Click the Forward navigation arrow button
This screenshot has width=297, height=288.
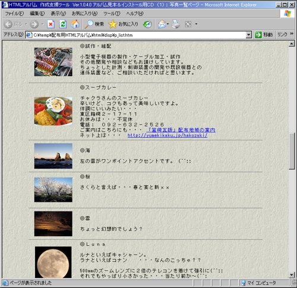click(34, 24)
